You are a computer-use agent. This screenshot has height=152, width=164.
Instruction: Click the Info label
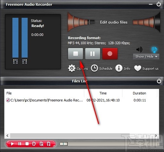point(127,68)
